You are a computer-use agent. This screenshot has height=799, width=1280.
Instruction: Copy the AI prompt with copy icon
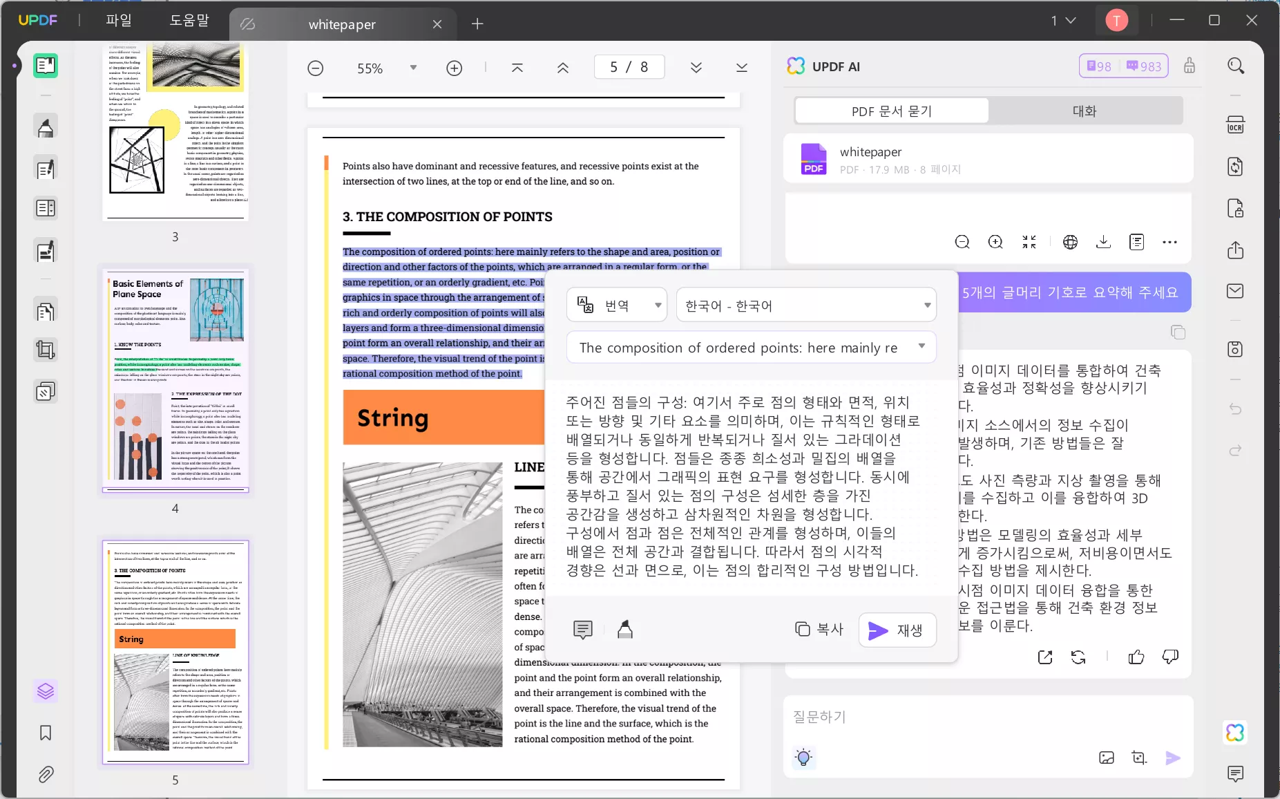click(1178, 332)
